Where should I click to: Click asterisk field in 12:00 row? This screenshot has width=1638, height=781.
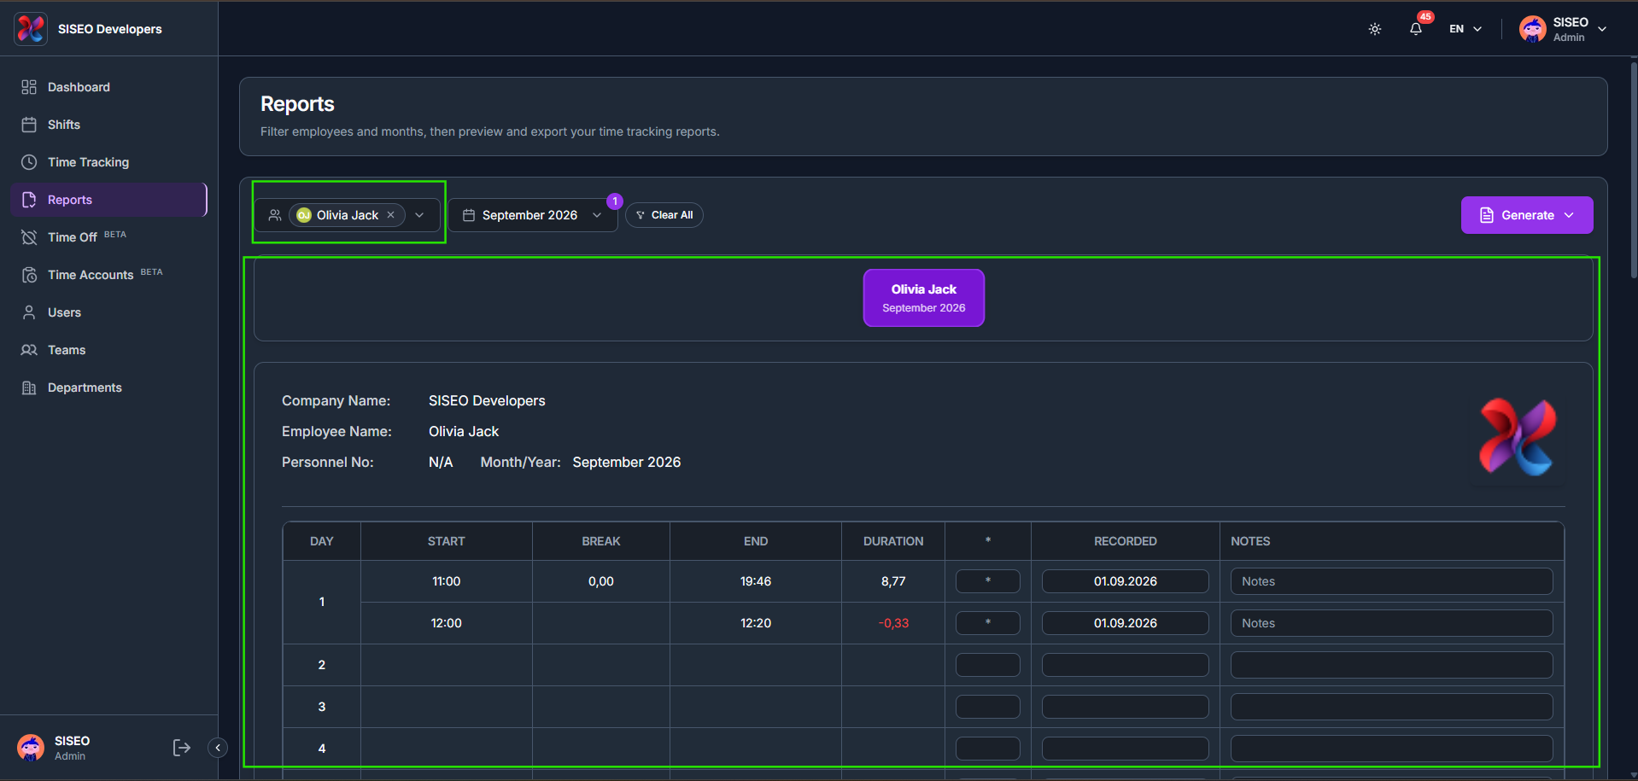click(988, 623)
